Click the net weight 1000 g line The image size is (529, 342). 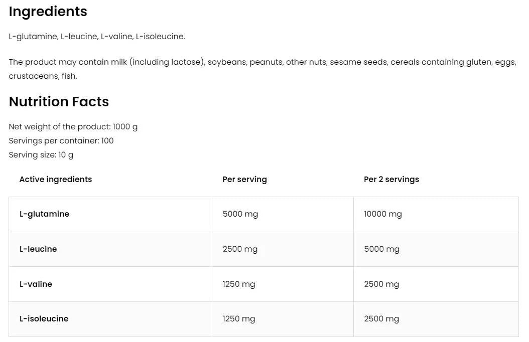[x=73, y=126]
